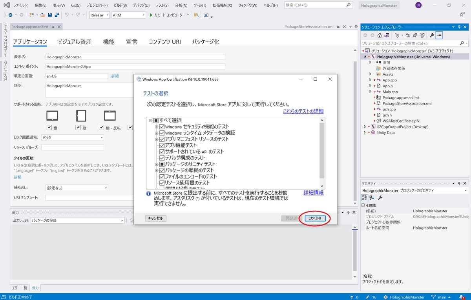The image size is (471, 300).
Task: Click the Preview Selected Items icon
Action: click(x=439, y=35)
